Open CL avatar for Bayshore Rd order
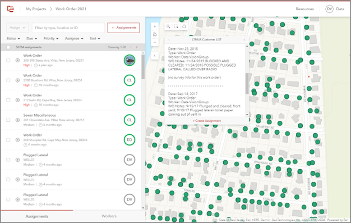351x223 pixels. (130, 80)
